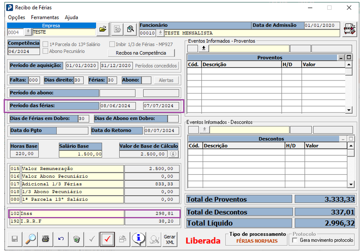Click the red checkmark icon
This screenshot has width=361, height=252.
107,239
